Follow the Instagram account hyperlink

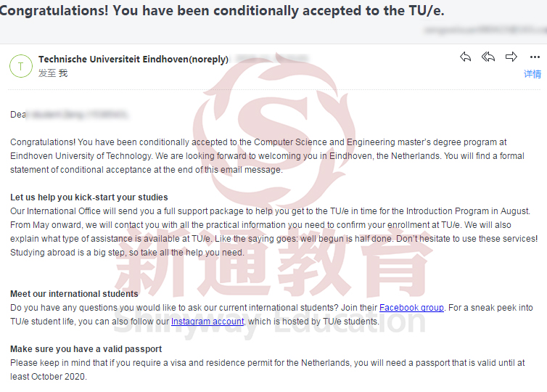[x=207, y=321]
